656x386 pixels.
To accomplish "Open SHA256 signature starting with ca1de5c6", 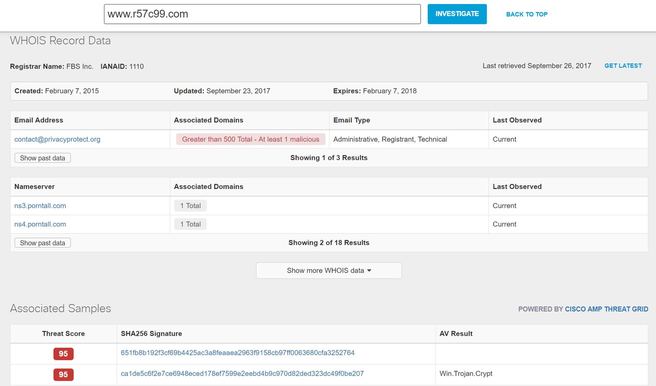I will point(242,373).
